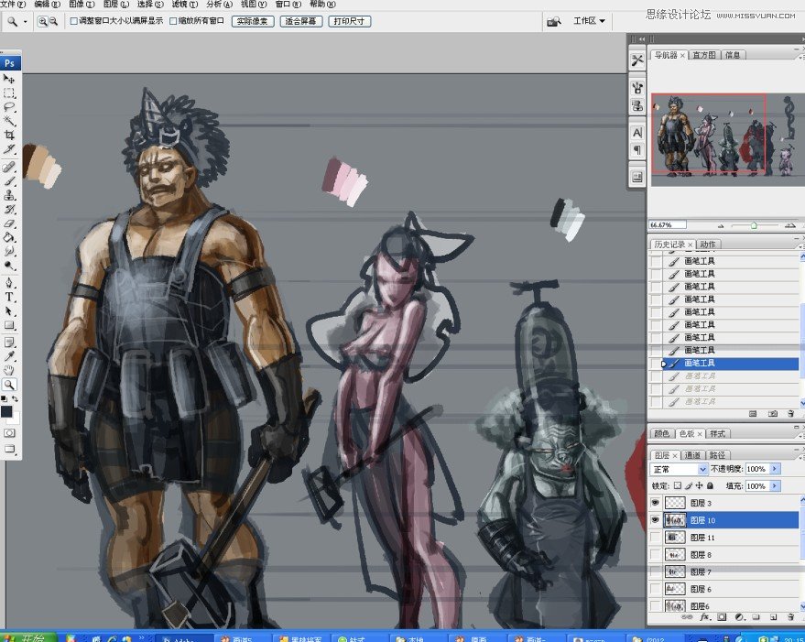Click the Navigator zoom slider handle
805x642 pixels.
(754, 225)
